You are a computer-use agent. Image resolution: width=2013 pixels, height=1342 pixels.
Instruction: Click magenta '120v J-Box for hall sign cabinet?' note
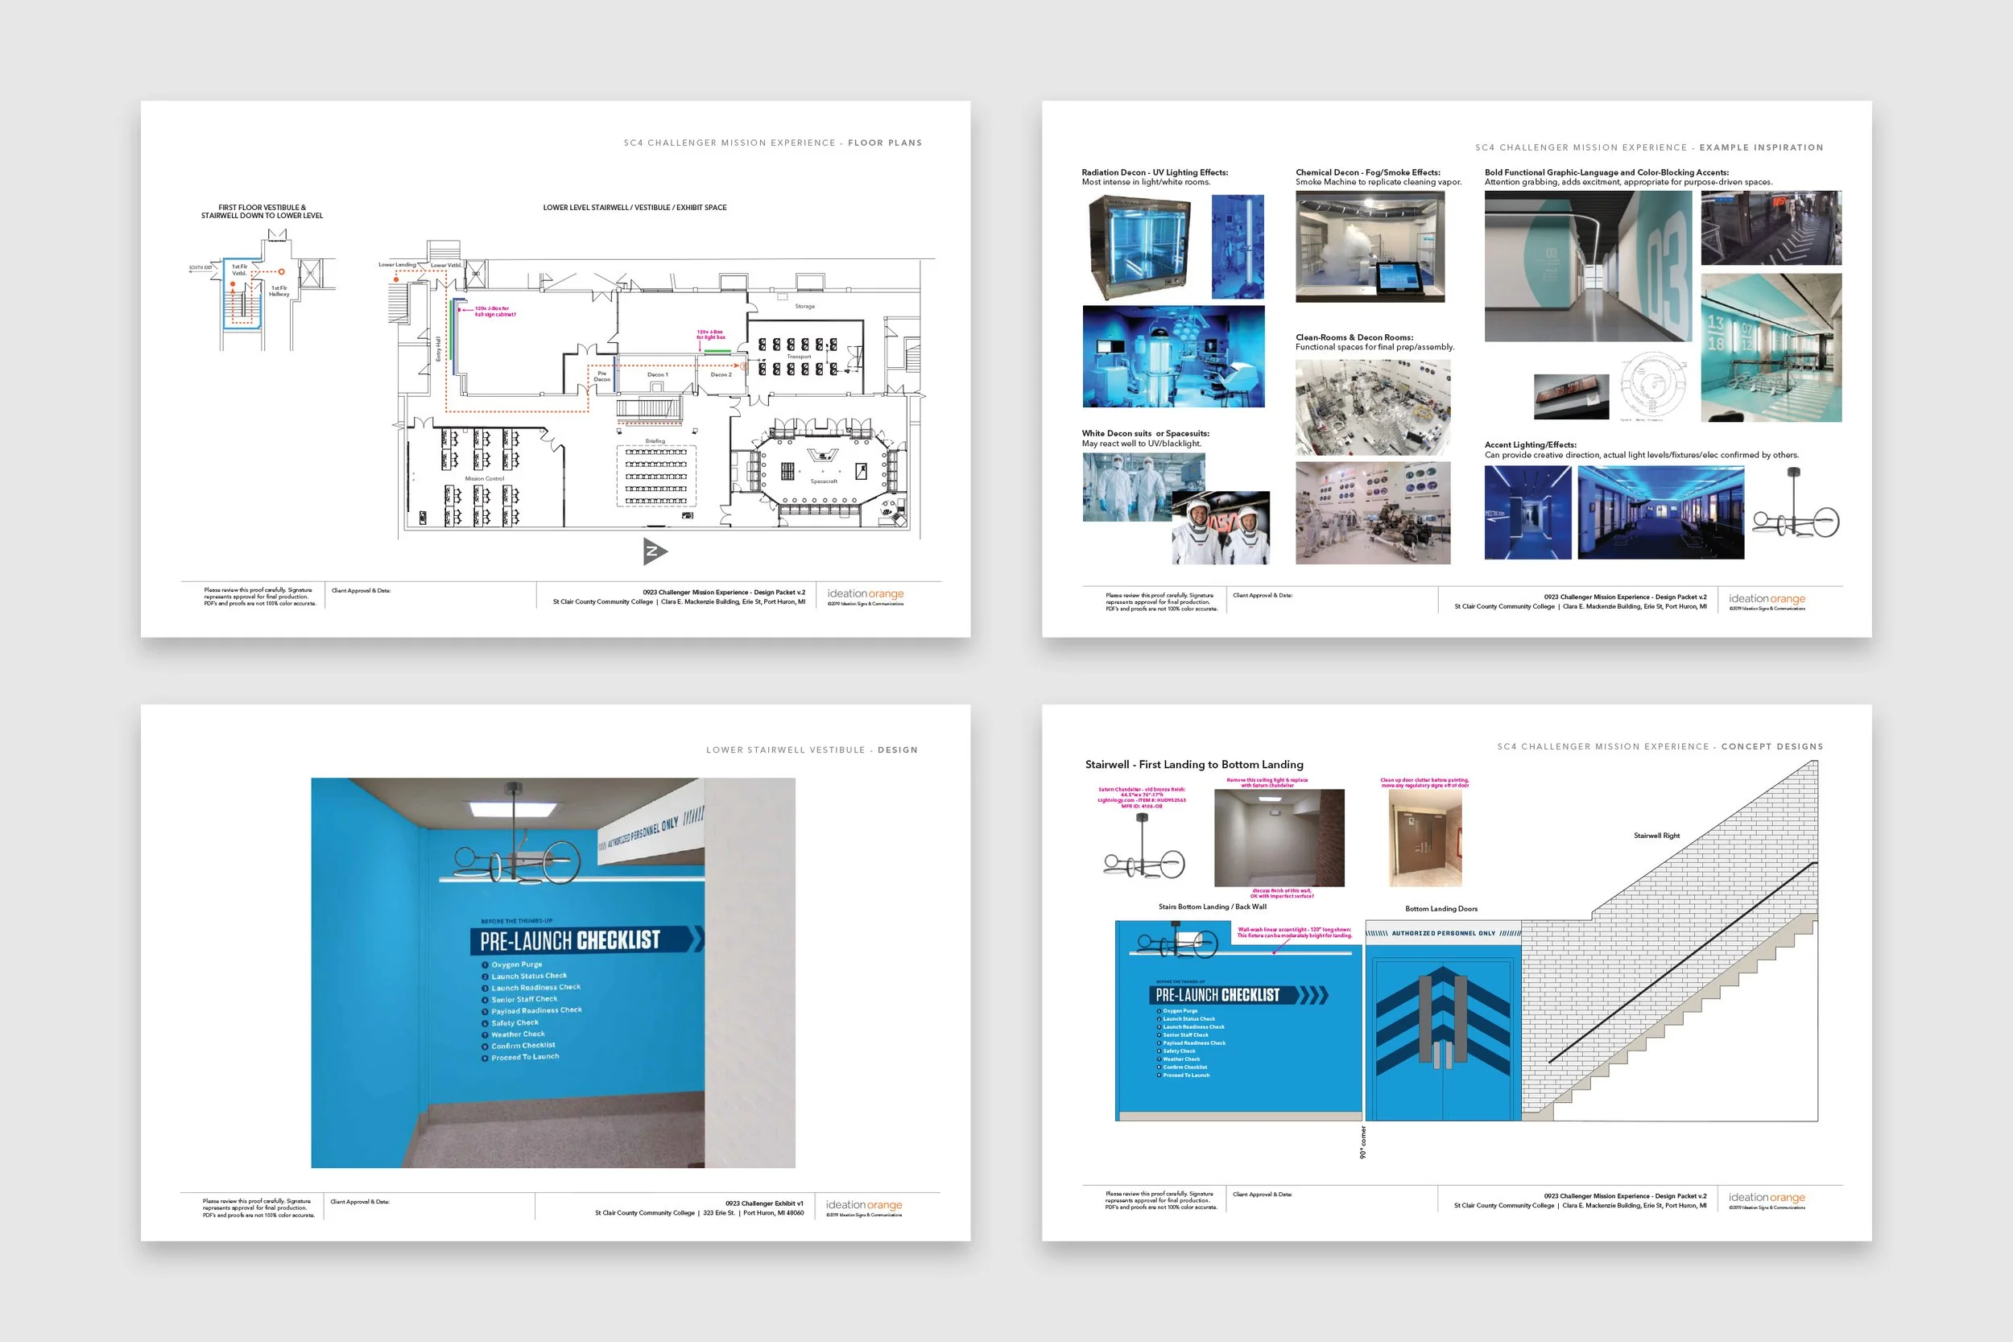pos(494,311)
